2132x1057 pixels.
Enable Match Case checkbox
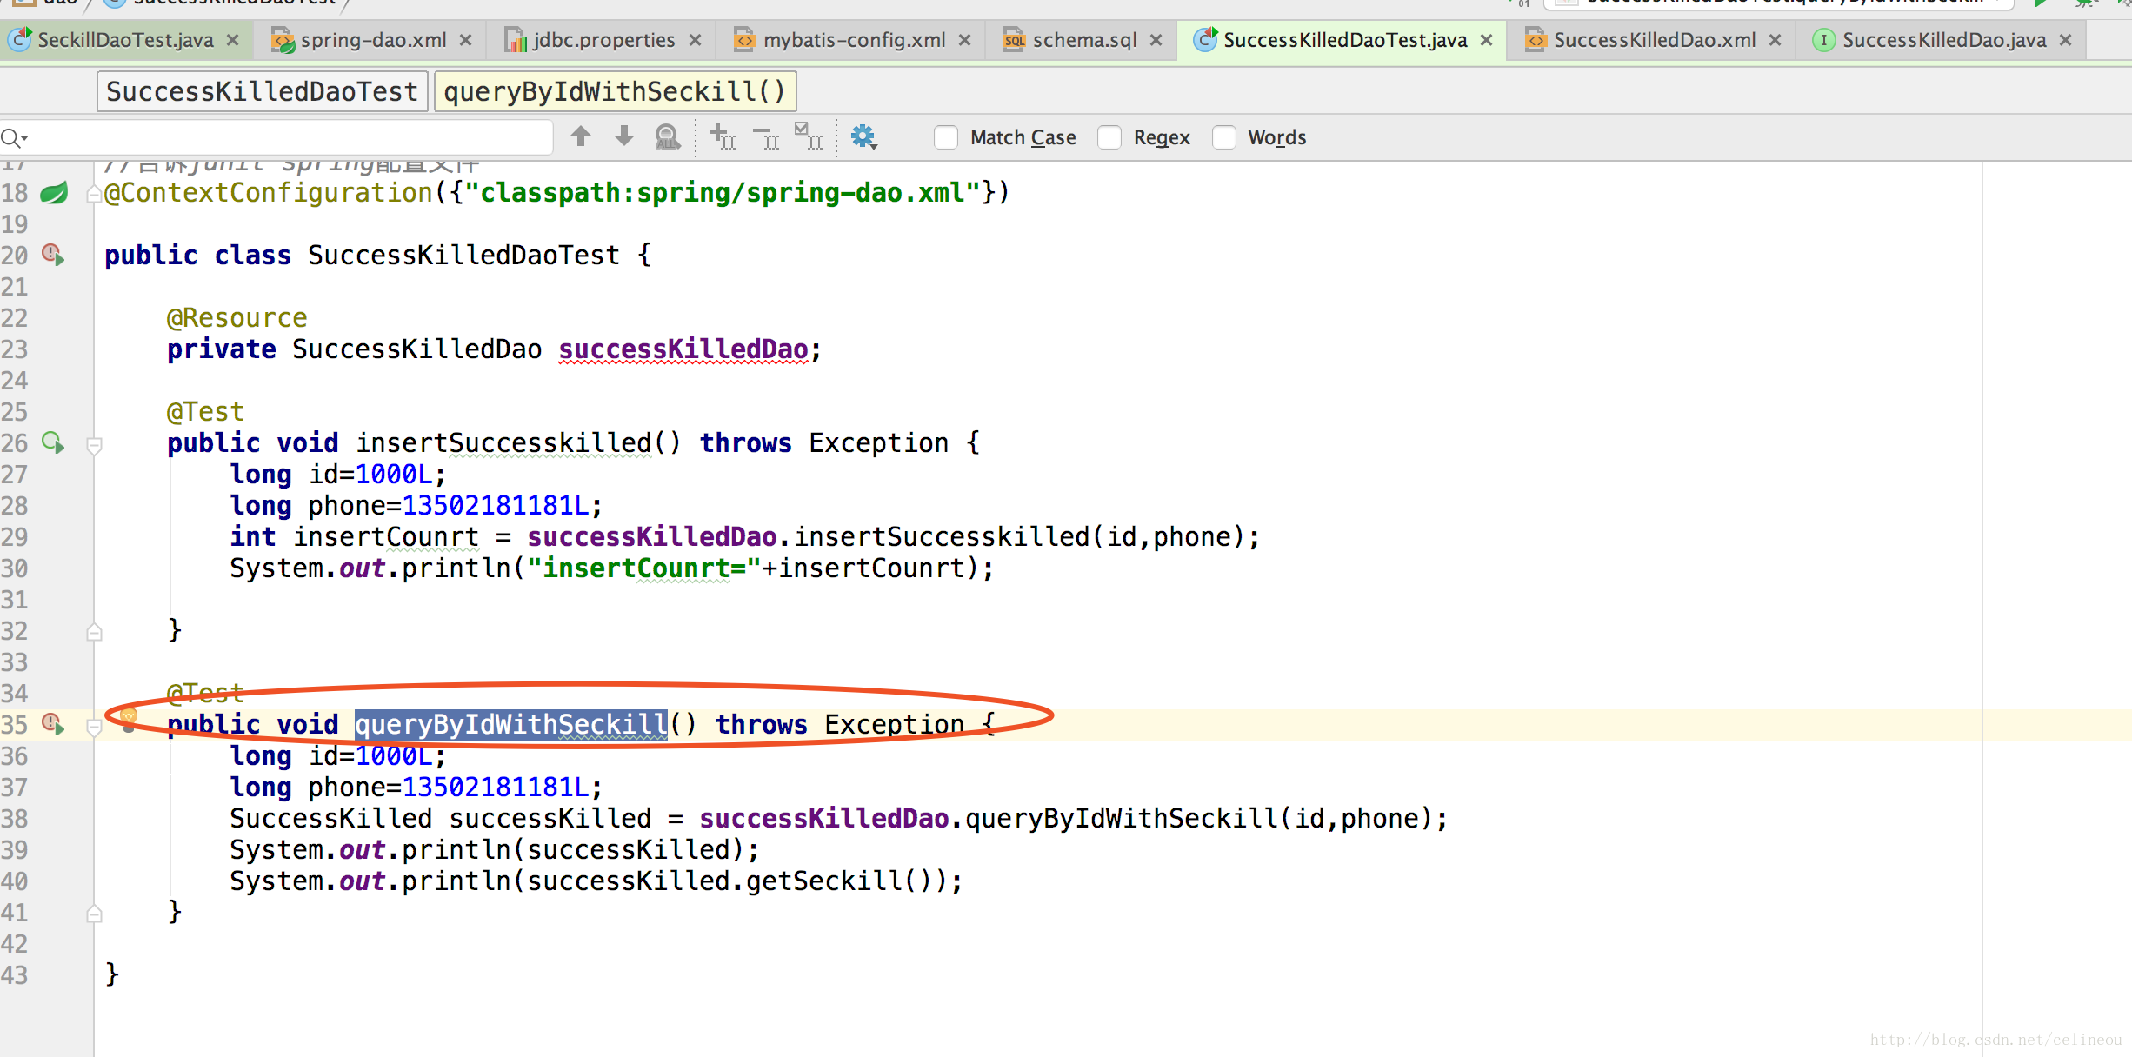click(x=946, y=137)
